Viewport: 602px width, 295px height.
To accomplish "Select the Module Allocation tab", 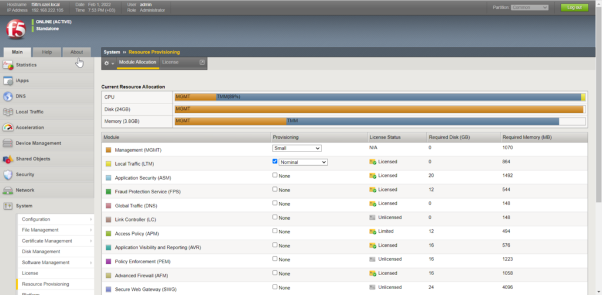I will tap(138, 62).
